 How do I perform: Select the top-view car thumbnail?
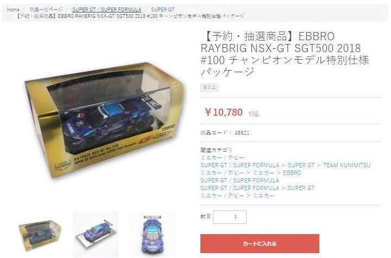tap(152, 234)
